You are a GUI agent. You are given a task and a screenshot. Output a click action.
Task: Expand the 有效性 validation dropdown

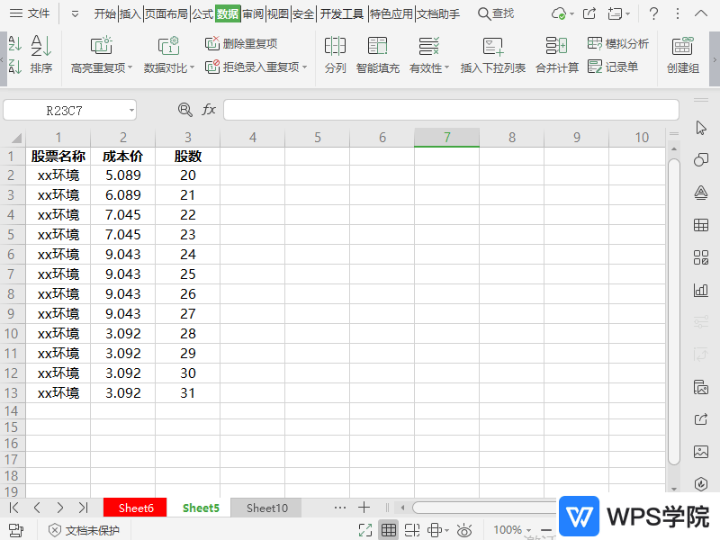tap(446, 68)
